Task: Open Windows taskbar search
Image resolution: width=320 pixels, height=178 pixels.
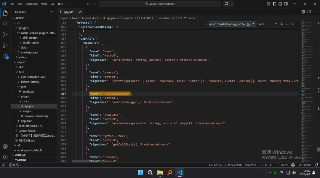Action: [x=150, y=173]
